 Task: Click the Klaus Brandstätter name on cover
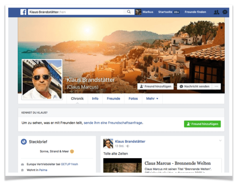click(x=90, y=80)
